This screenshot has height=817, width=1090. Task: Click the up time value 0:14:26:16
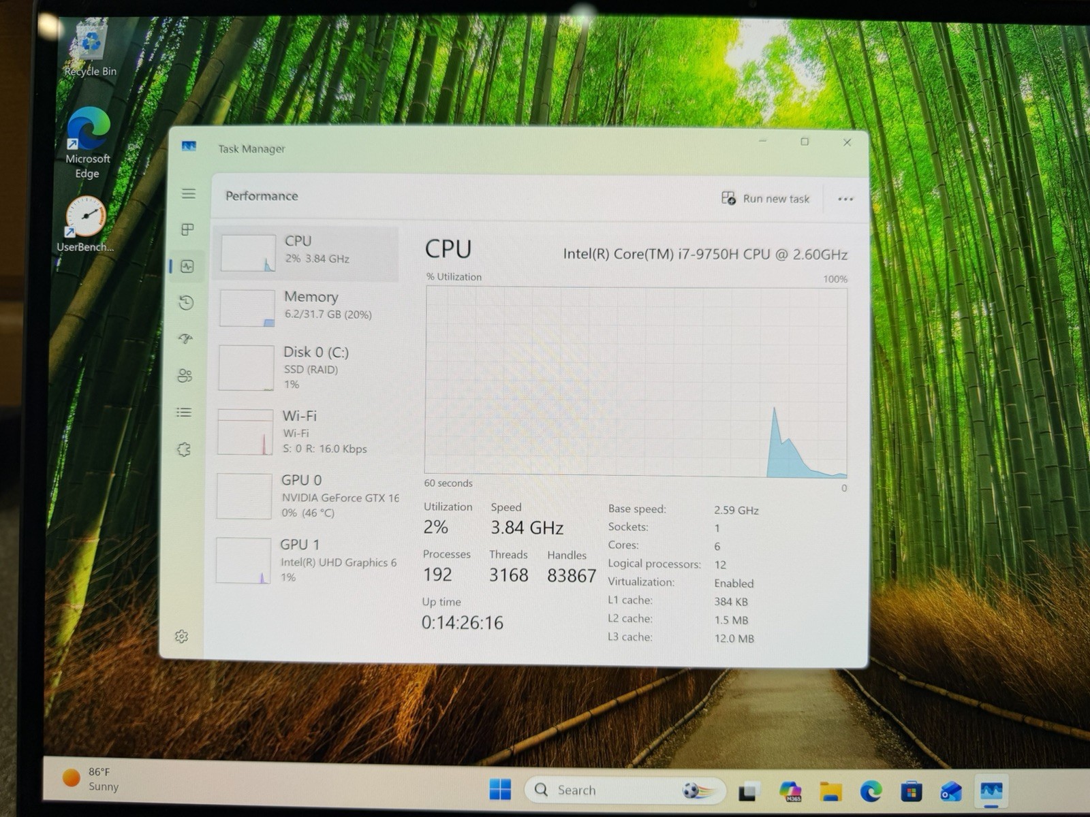(462, 623)
